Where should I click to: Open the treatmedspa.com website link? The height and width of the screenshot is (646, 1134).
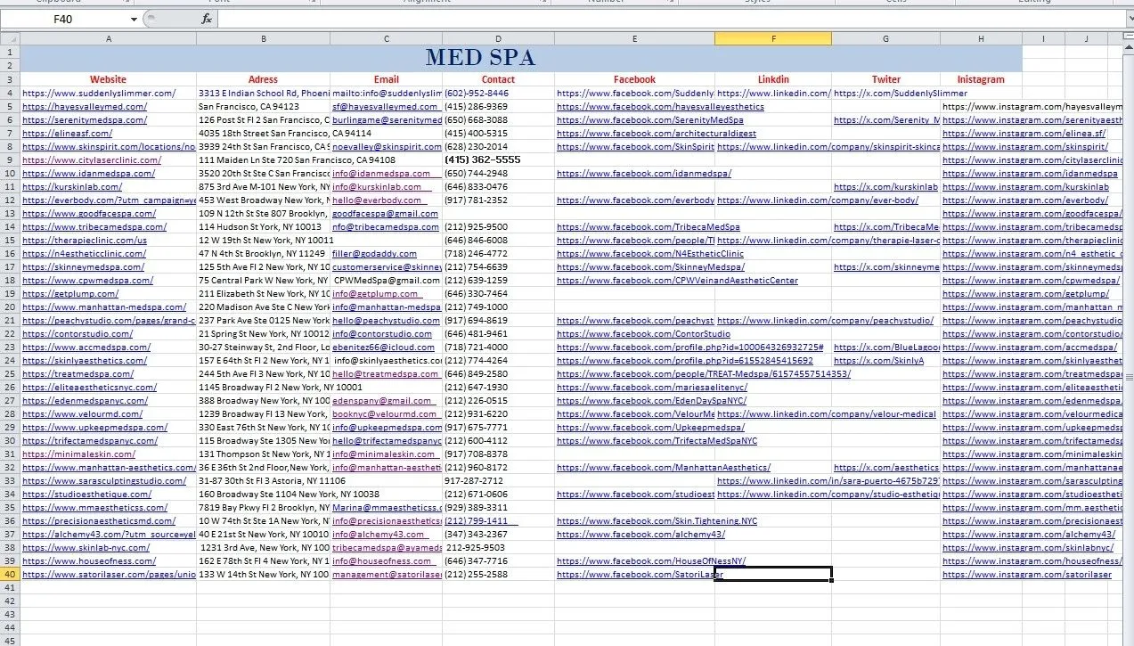click(78, 373)
